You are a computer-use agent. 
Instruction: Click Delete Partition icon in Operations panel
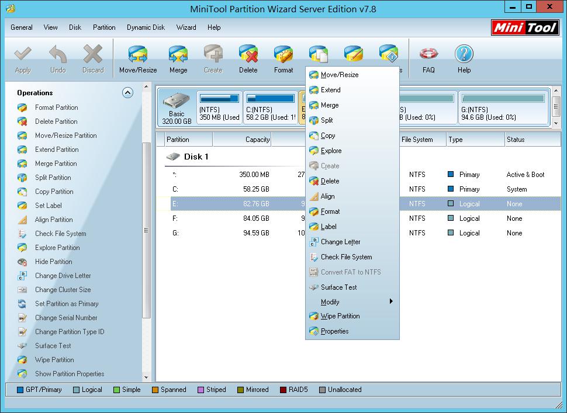click(x=22, y=122)
